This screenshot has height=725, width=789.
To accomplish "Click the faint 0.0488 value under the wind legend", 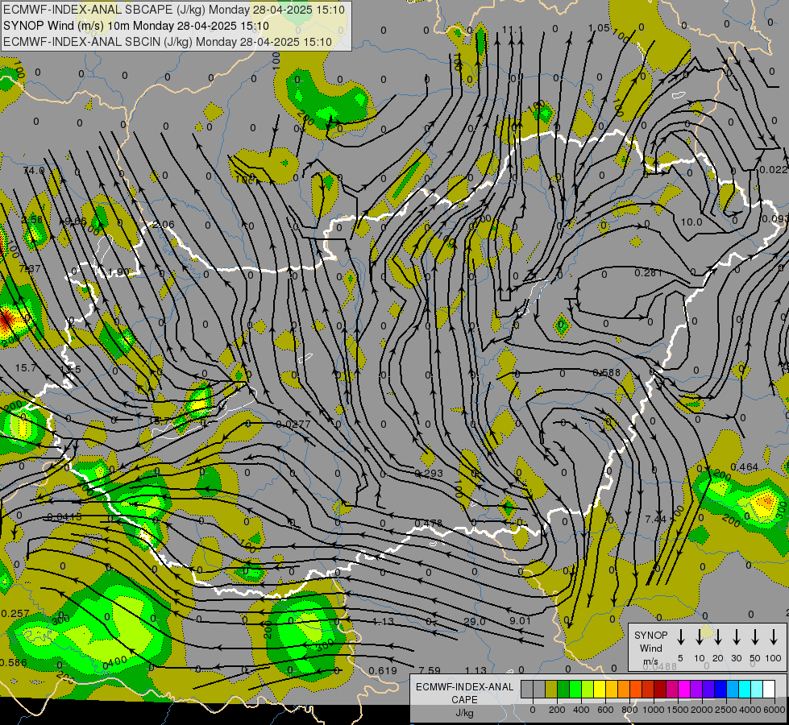I will pos(660,666).
